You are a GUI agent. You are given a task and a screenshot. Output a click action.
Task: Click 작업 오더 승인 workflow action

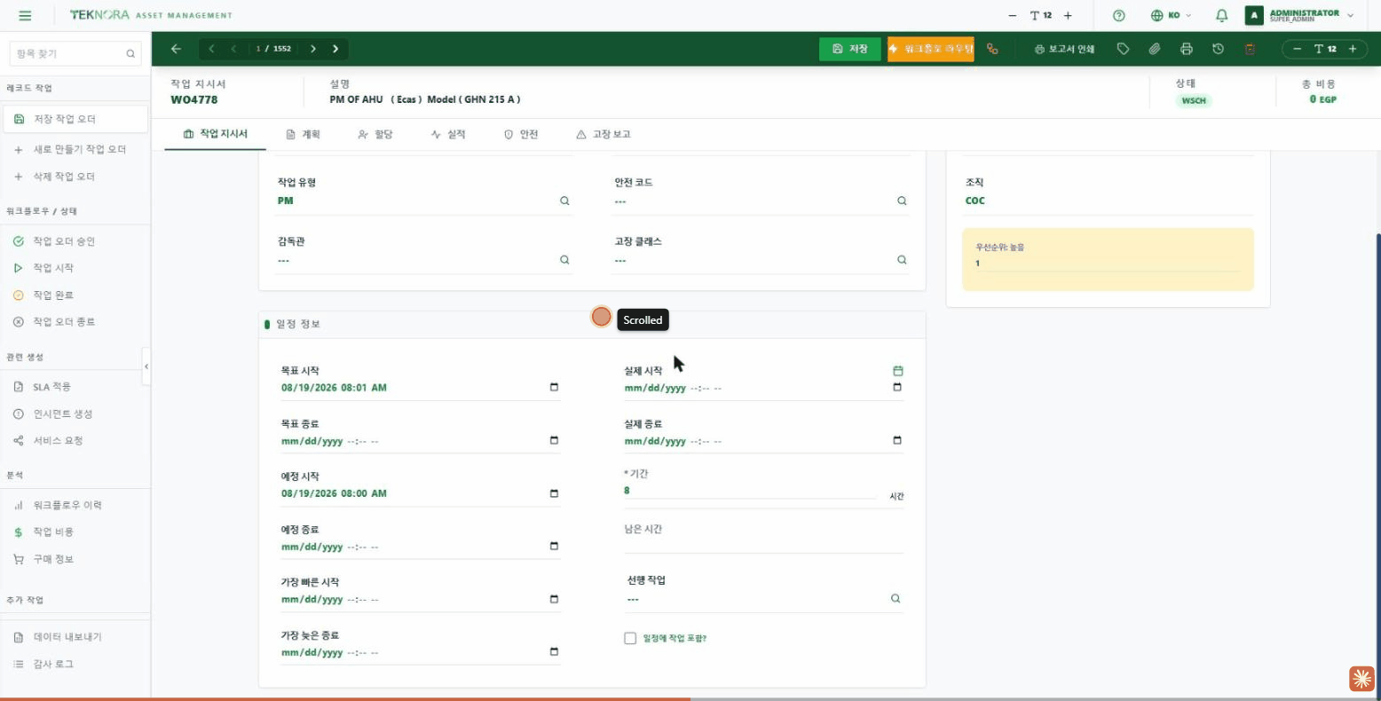tap(75, 241)
